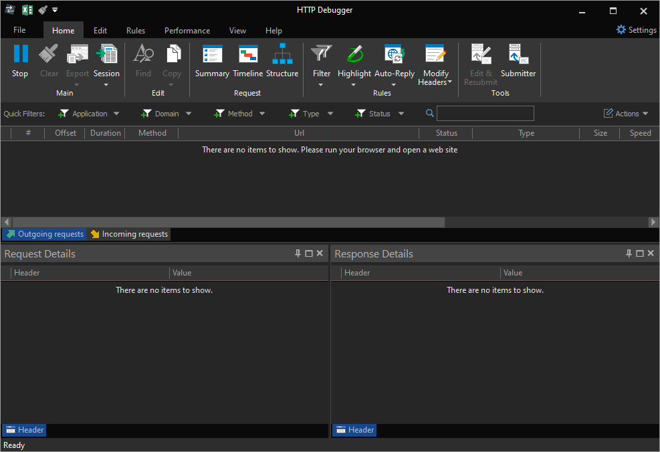Sort by the Speed column header
The image size is (660, 452).
coord(640,133)
